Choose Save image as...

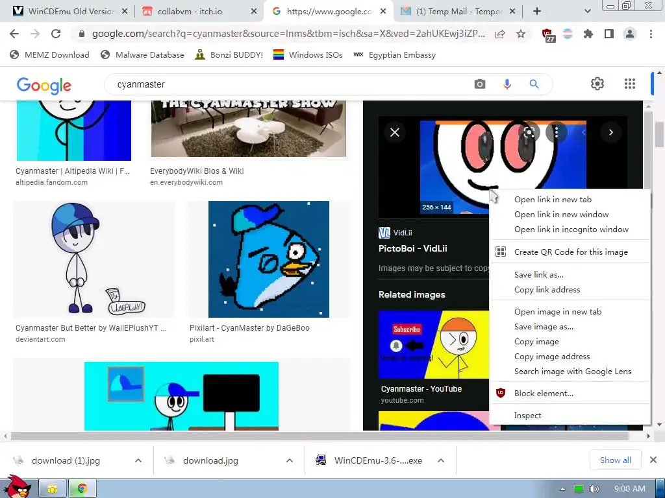pos(570,327)
